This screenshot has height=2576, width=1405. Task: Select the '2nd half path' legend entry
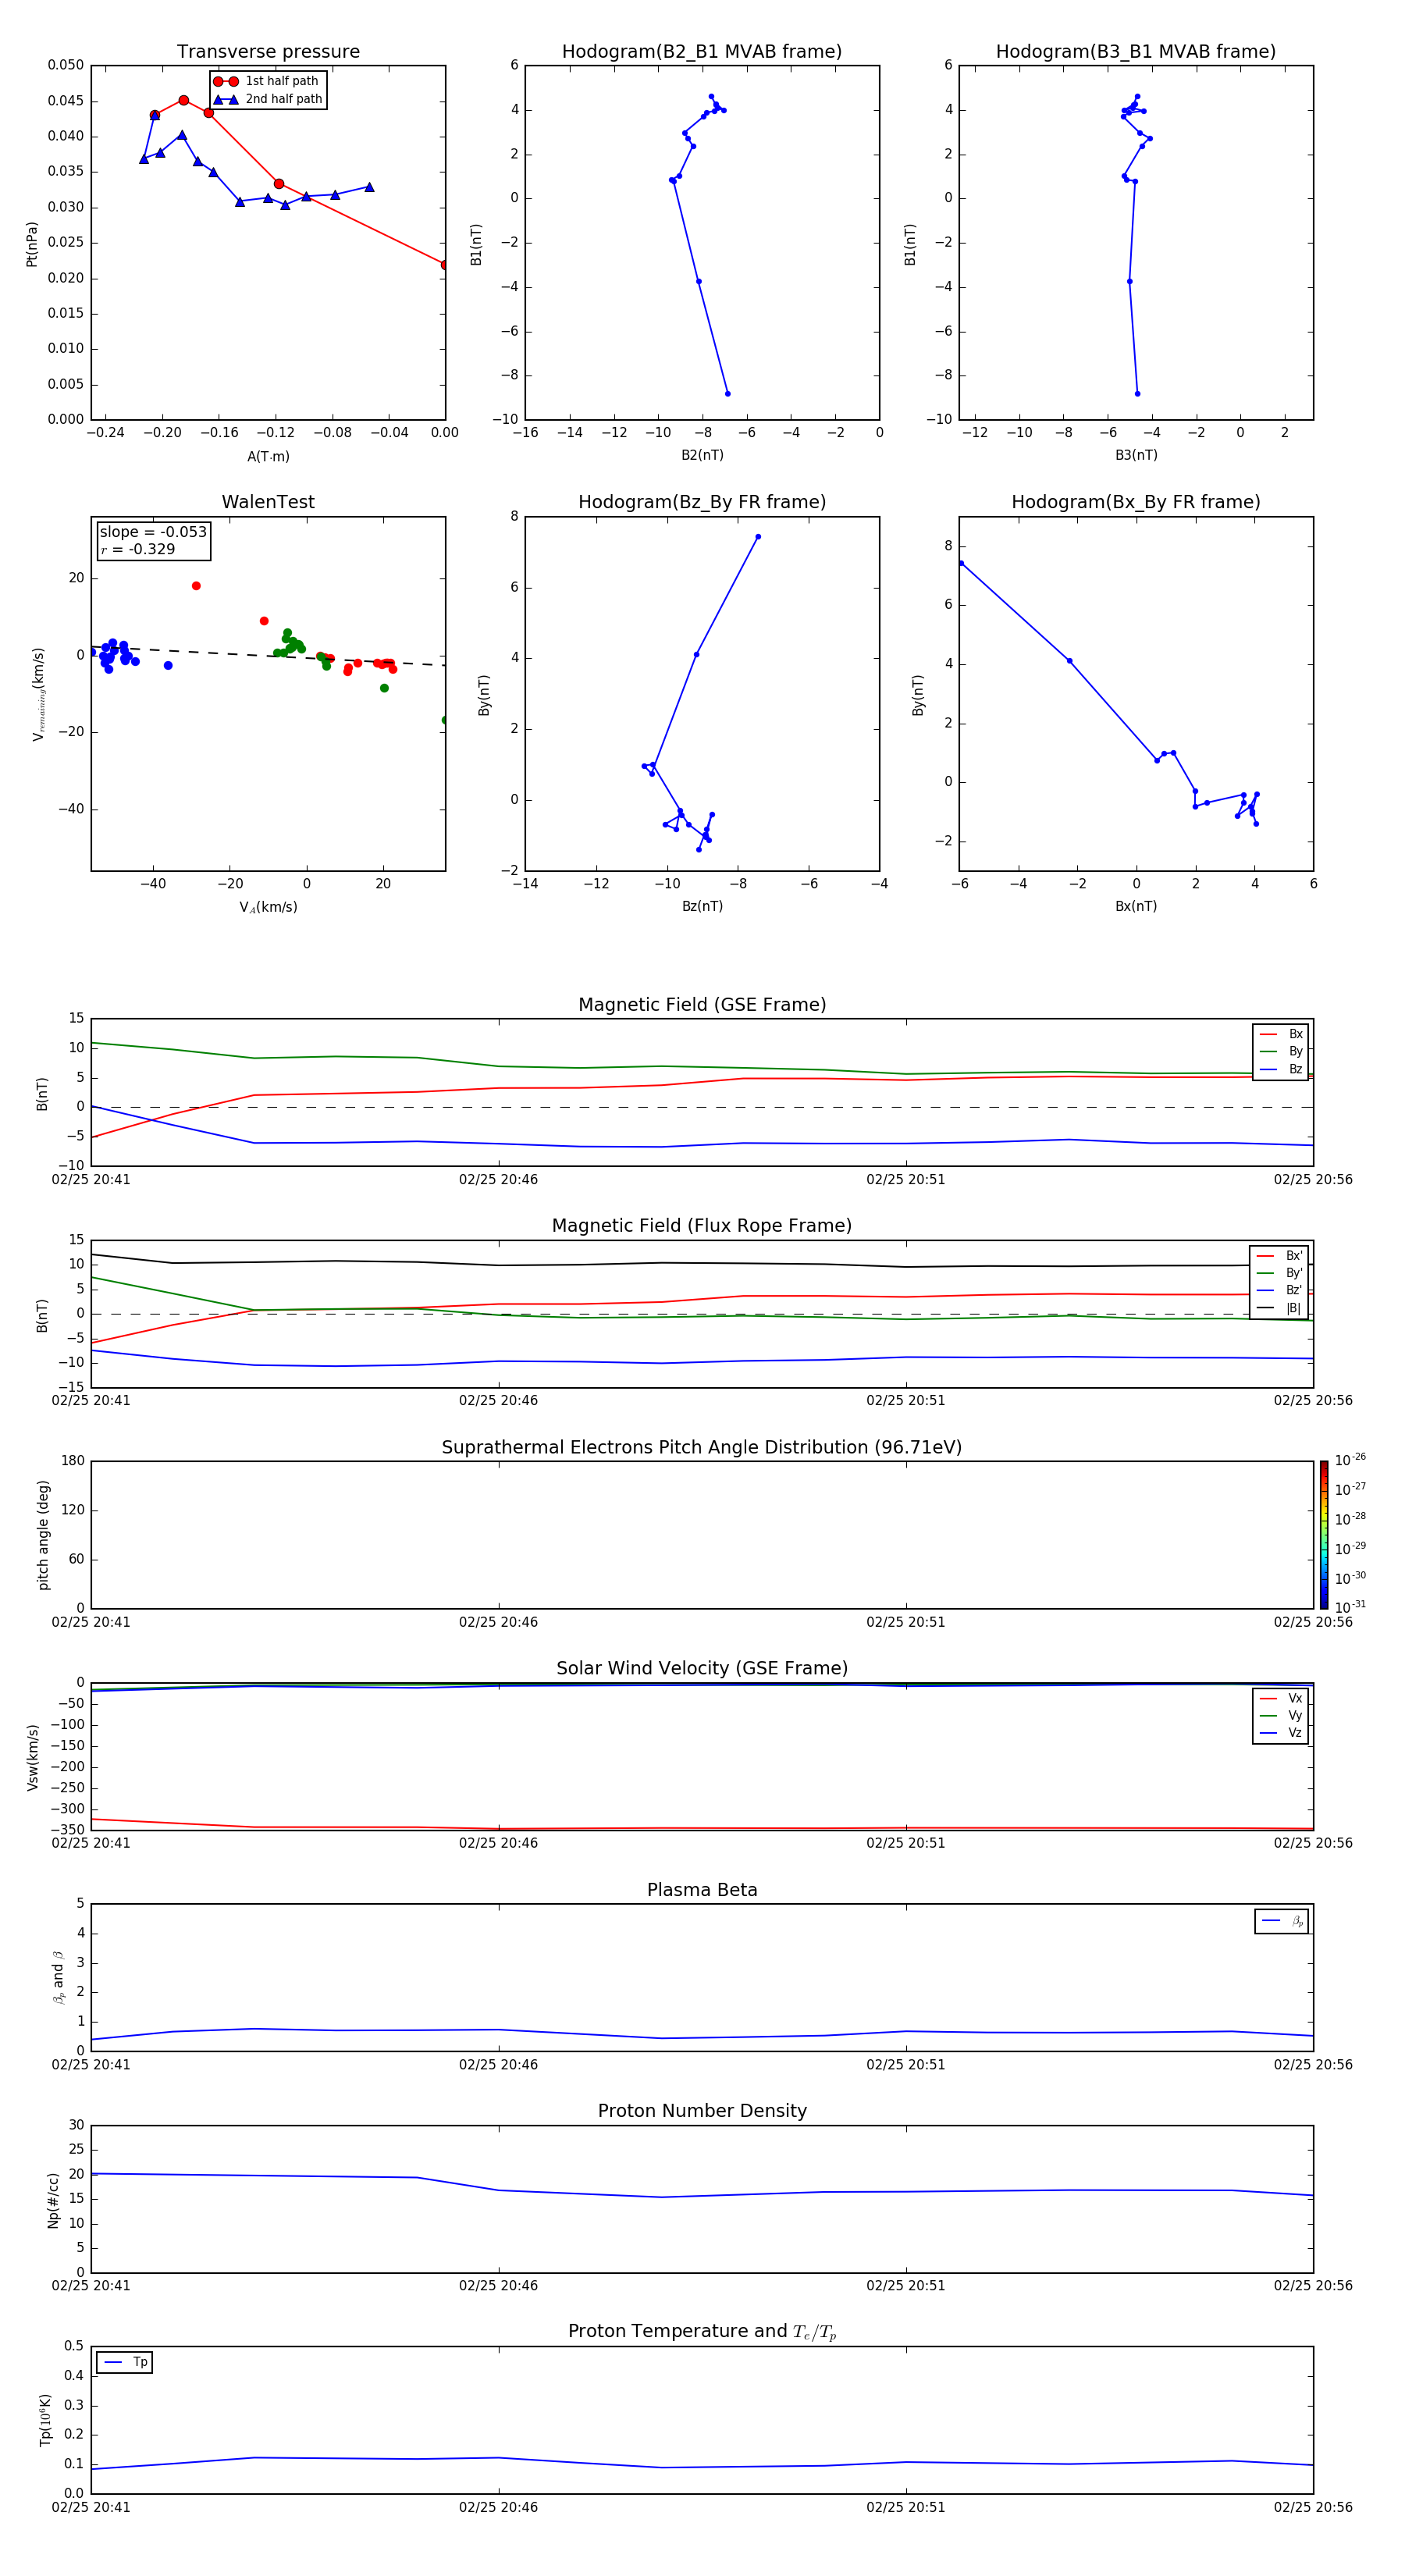pyautogui.click(x=268, y=99)
